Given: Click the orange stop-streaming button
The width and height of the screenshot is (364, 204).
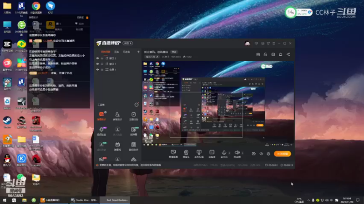Looking at the screenshot, I should point(282,154).
